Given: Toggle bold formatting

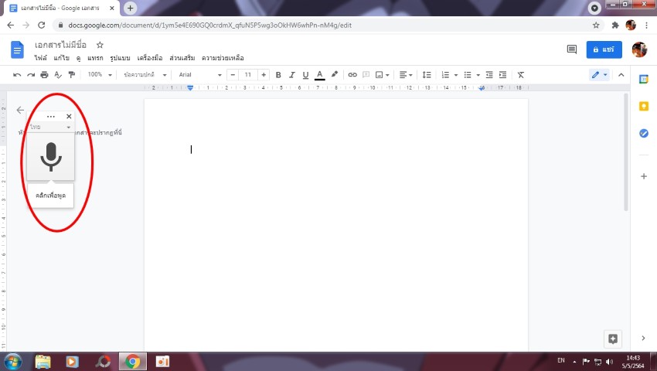Looking at the screenshot, I should (x=278, y=75).
